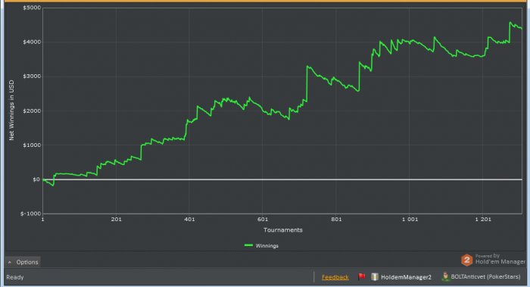Click the 601 tournaments axis label
The height and width of the screenshot is (287, 530).
(x=263, y=220)
